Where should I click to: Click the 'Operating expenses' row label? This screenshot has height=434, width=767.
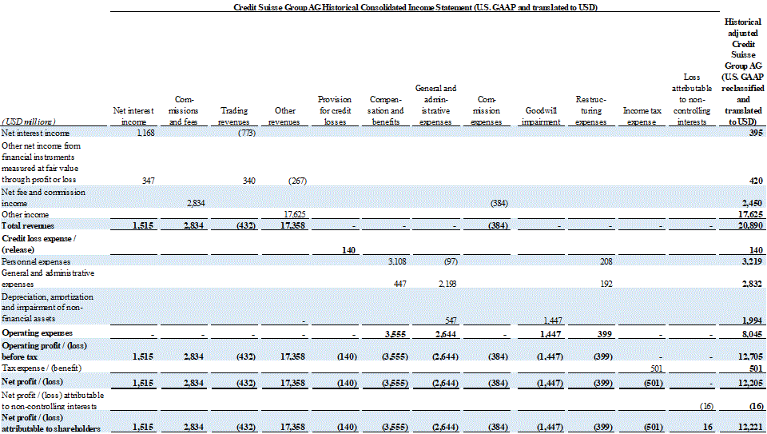38,332
